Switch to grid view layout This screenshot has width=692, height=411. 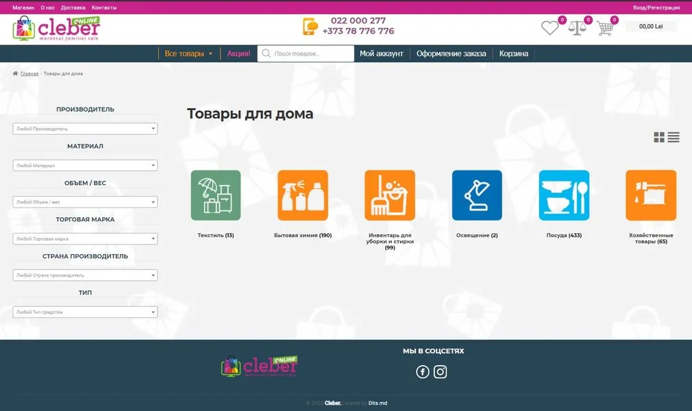(x=659, y=137)
